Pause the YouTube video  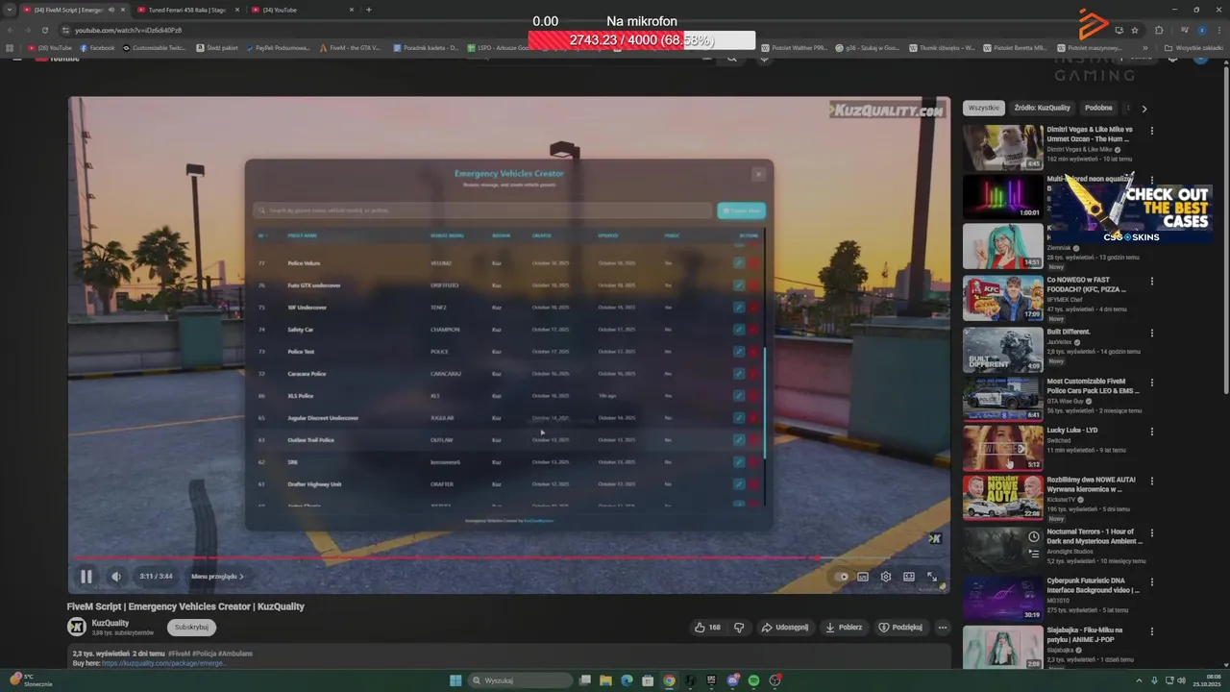click(x=86, y=577)
